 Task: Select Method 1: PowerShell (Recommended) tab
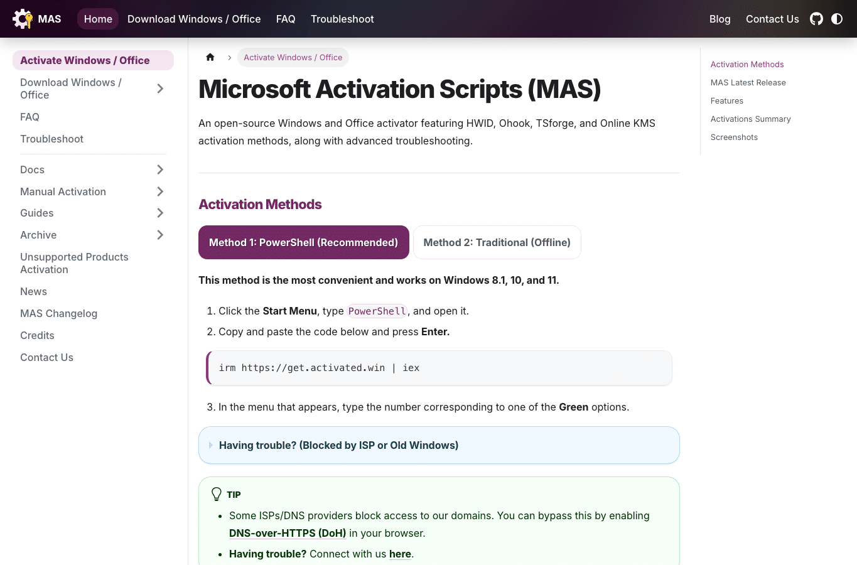(x=304, y=242)
